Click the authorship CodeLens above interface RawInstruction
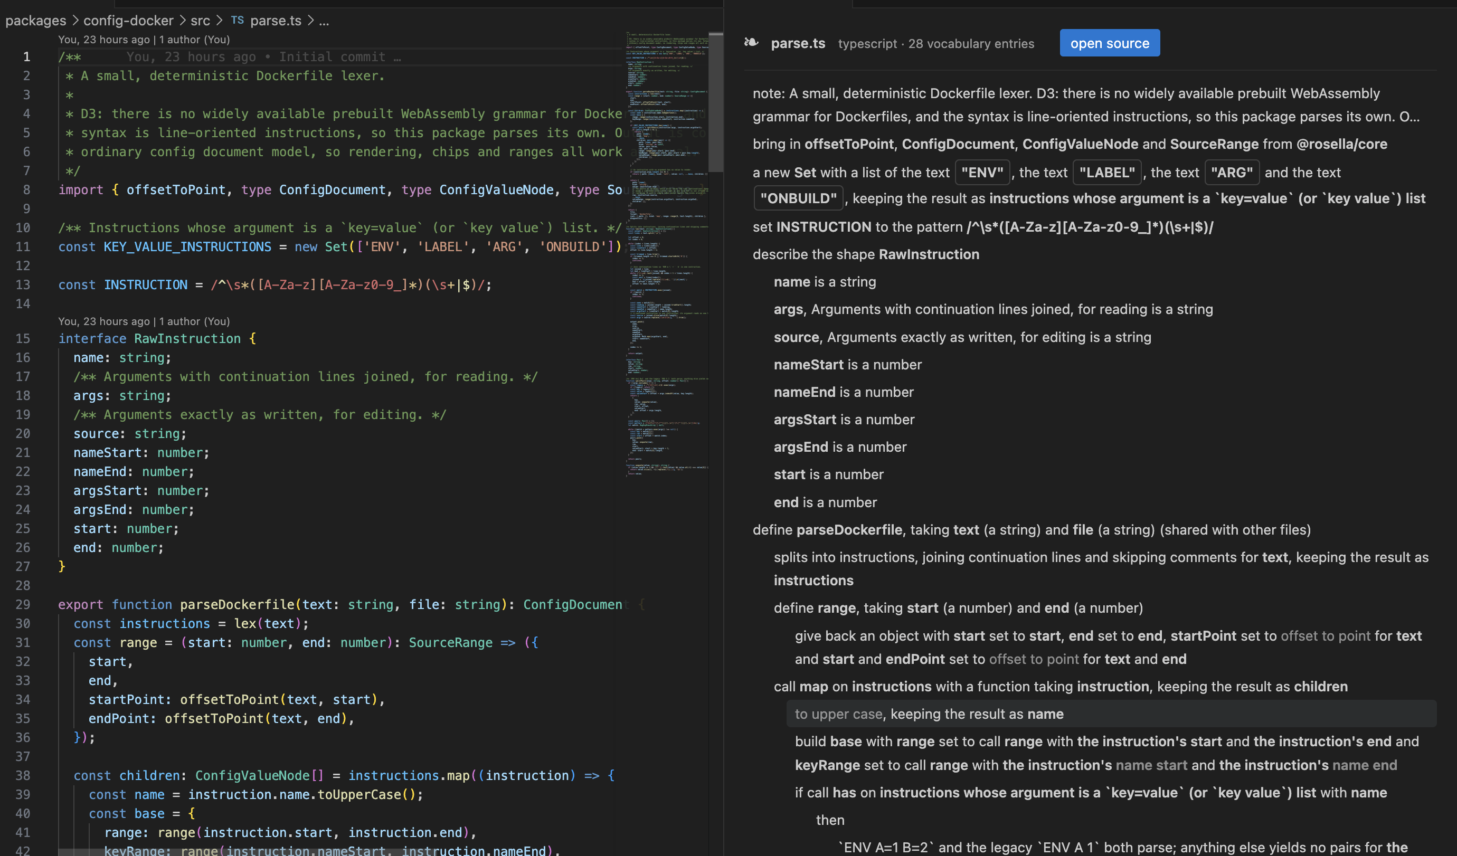 point(144,321)
